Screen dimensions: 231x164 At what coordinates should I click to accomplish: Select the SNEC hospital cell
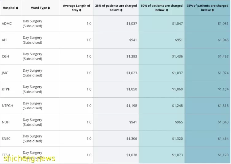click(11, 139)
